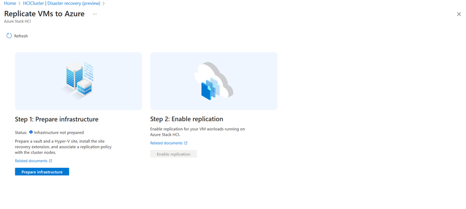Viewport: 466px width, 209px height.
Task: Go to Home breadcrumb
Action: [x=10, y=3]
